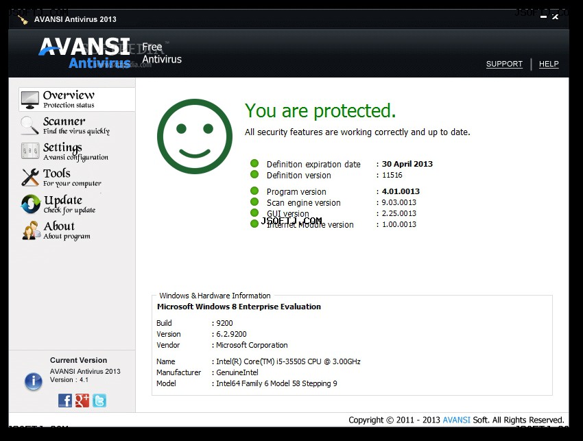Click the green smiley protection status face
Viewport: 583px width, 441px height.
(x=195, y=136)
